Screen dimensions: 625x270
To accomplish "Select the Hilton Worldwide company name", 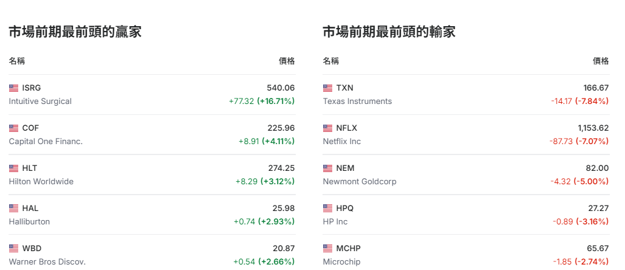I will pyautogui.click(x=41, y=182).
